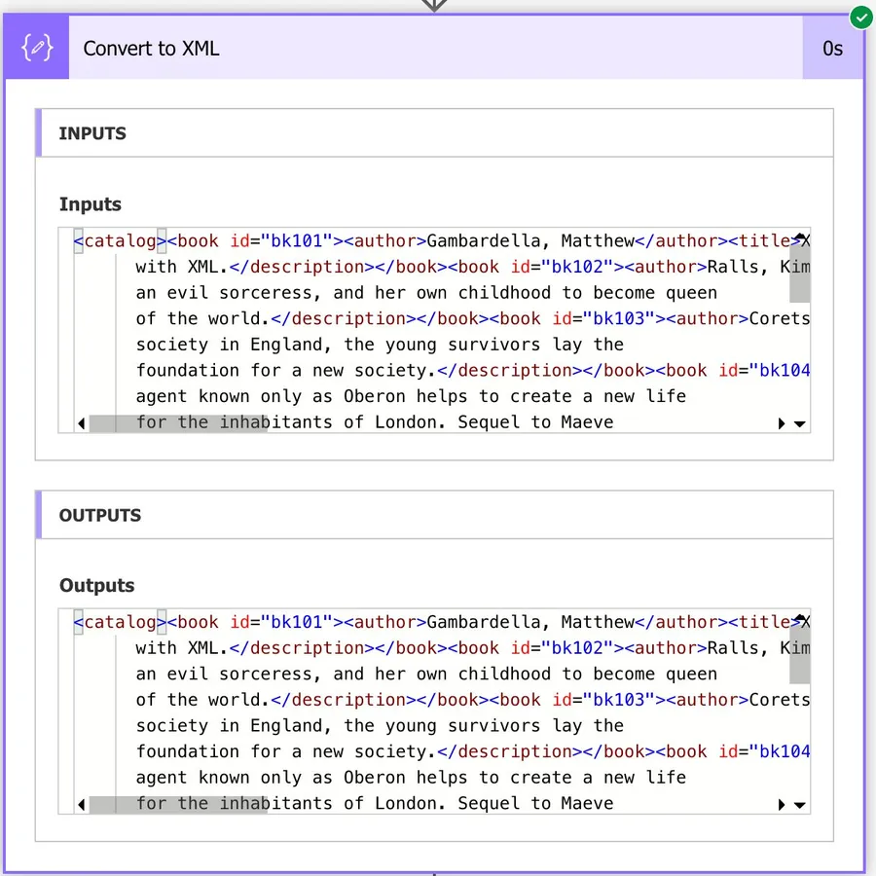Click the green success status checkmark

tap(860, 17)
